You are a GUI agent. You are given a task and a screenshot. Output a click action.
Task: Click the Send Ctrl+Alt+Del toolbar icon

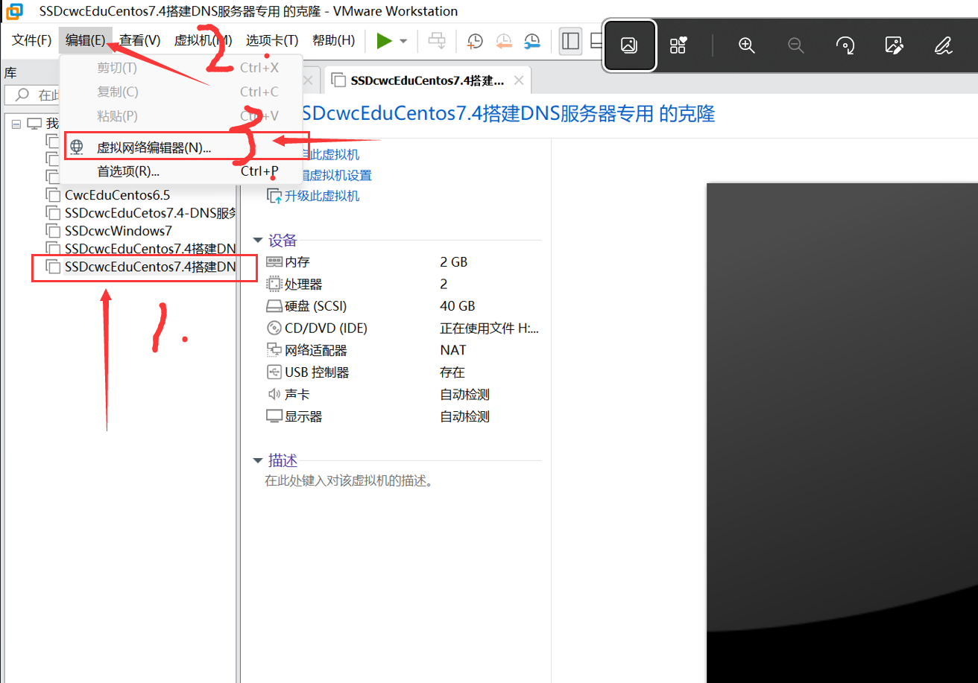click(437, 40)
